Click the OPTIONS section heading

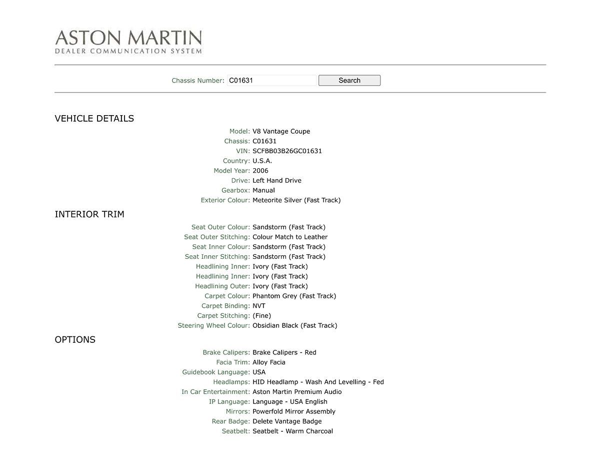[75, 339]
